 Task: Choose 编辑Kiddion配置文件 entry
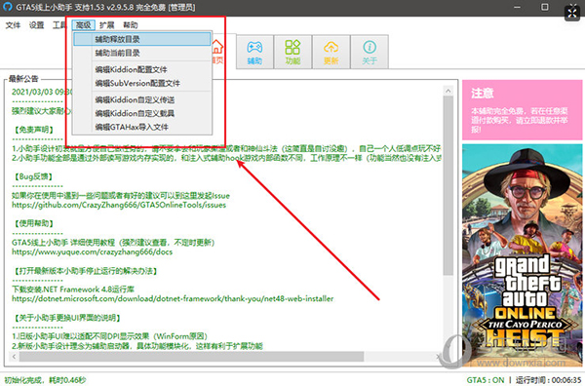coord(142,69)
